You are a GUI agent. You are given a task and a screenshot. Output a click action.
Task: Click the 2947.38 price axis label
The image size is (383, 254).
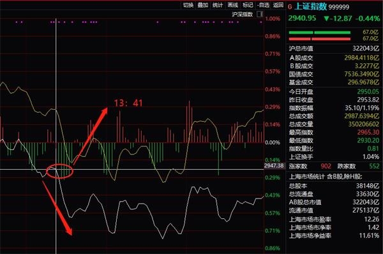(x=274, y=166)
